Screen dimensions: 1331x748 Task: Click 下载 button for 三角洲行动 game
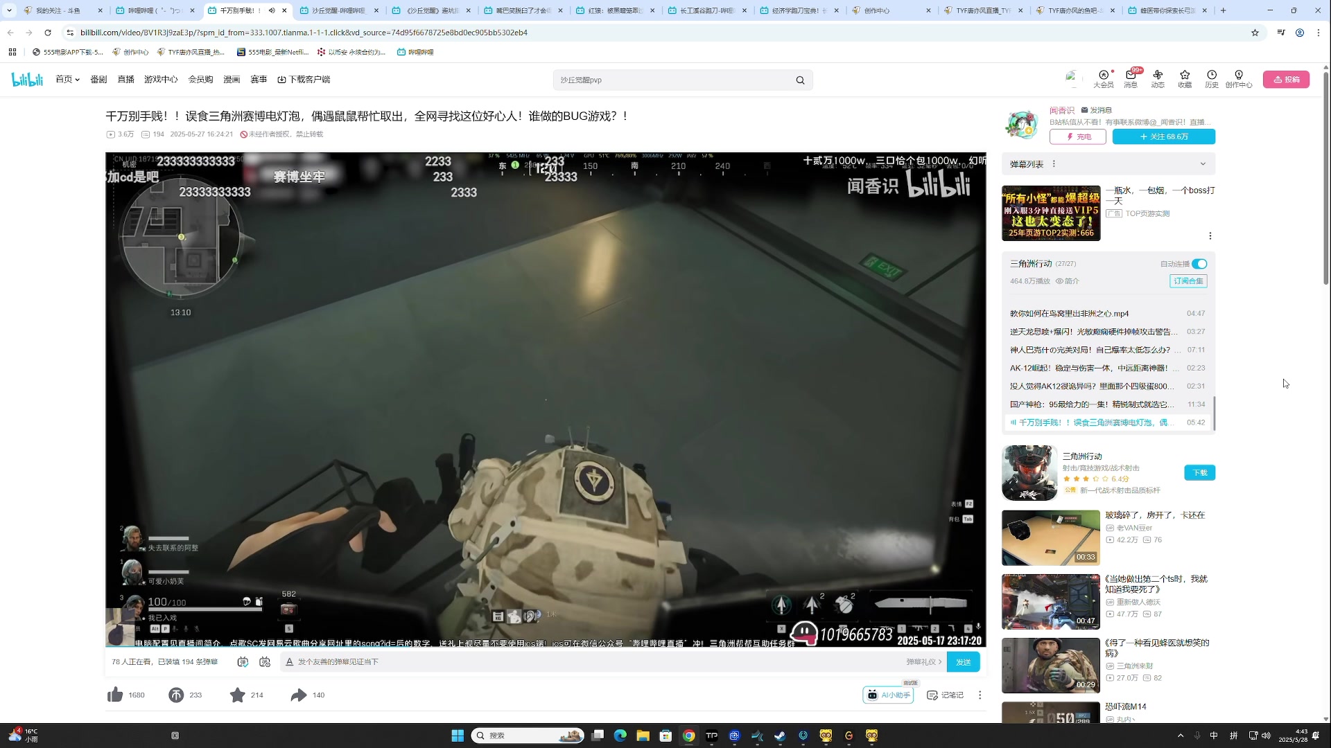[x=1200, y=472]
